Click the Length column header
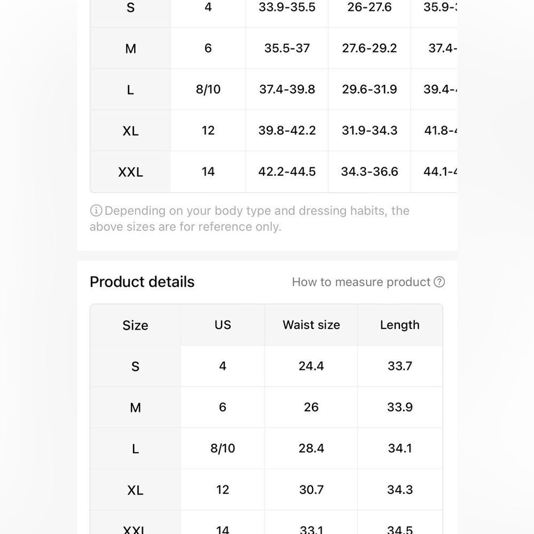Screen dimensions: 534x534 pyautogui.click(x=400, y=325)
